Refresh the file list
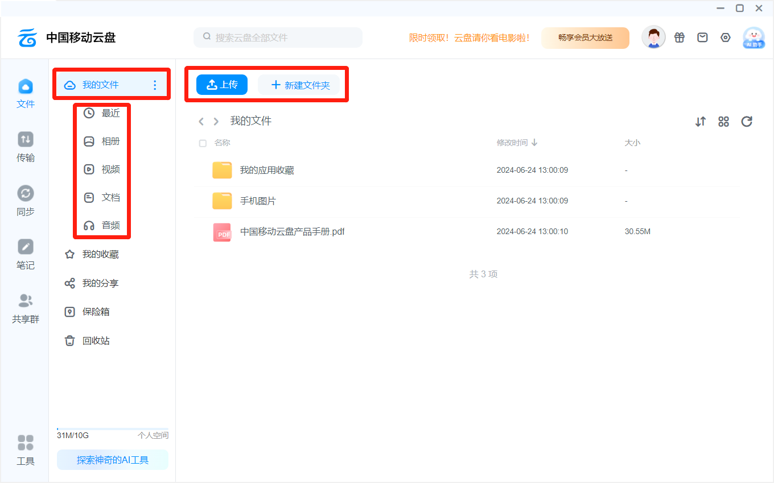This screenshot has height=483, width=774. (747, 122)
